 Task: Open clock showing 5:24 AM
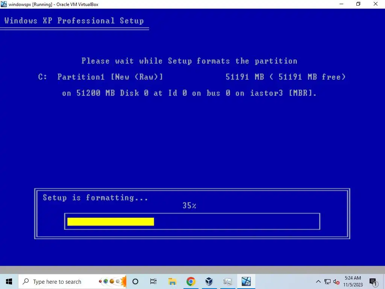[353, 281]
